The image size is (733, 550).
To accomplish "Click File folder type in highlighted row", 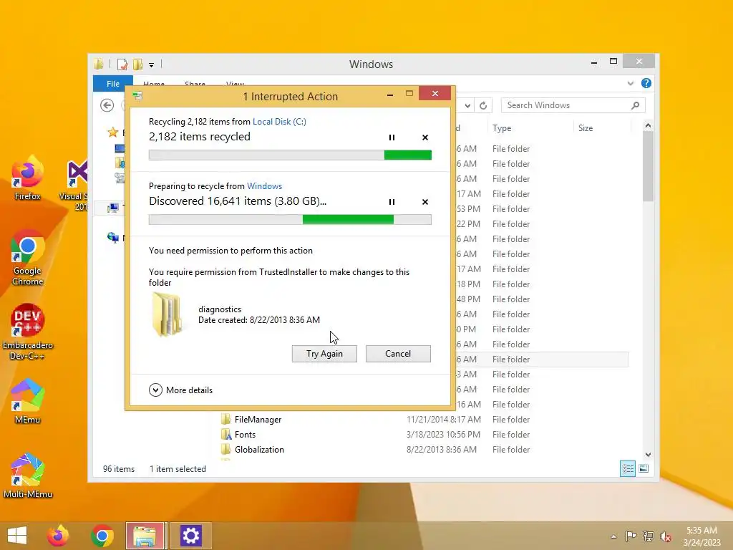I will click(511, 360).
